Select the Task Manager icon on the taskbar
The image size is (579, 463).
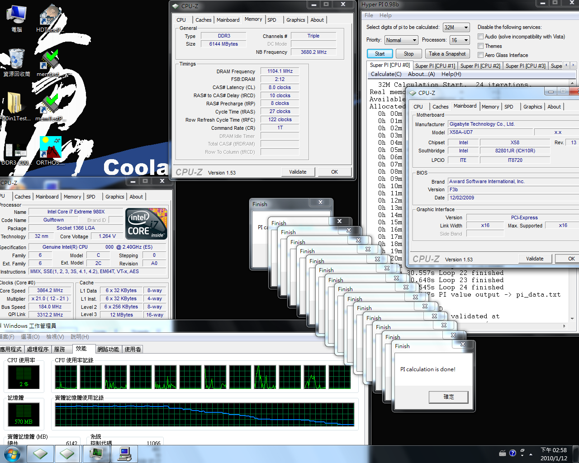96,454
